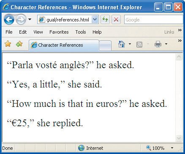Click Add to Favorites plus-star icon
The image size is (185, 154).
pyautogui.click(x=19, y=44)
